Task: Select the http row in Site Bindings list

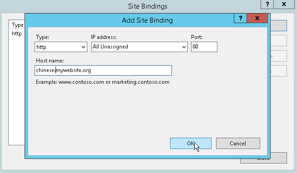Action: pos(17,34)
